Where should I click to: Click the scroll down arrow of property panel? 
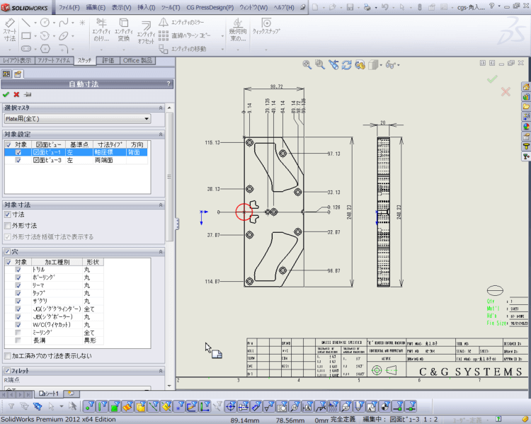tap(169, 386)
